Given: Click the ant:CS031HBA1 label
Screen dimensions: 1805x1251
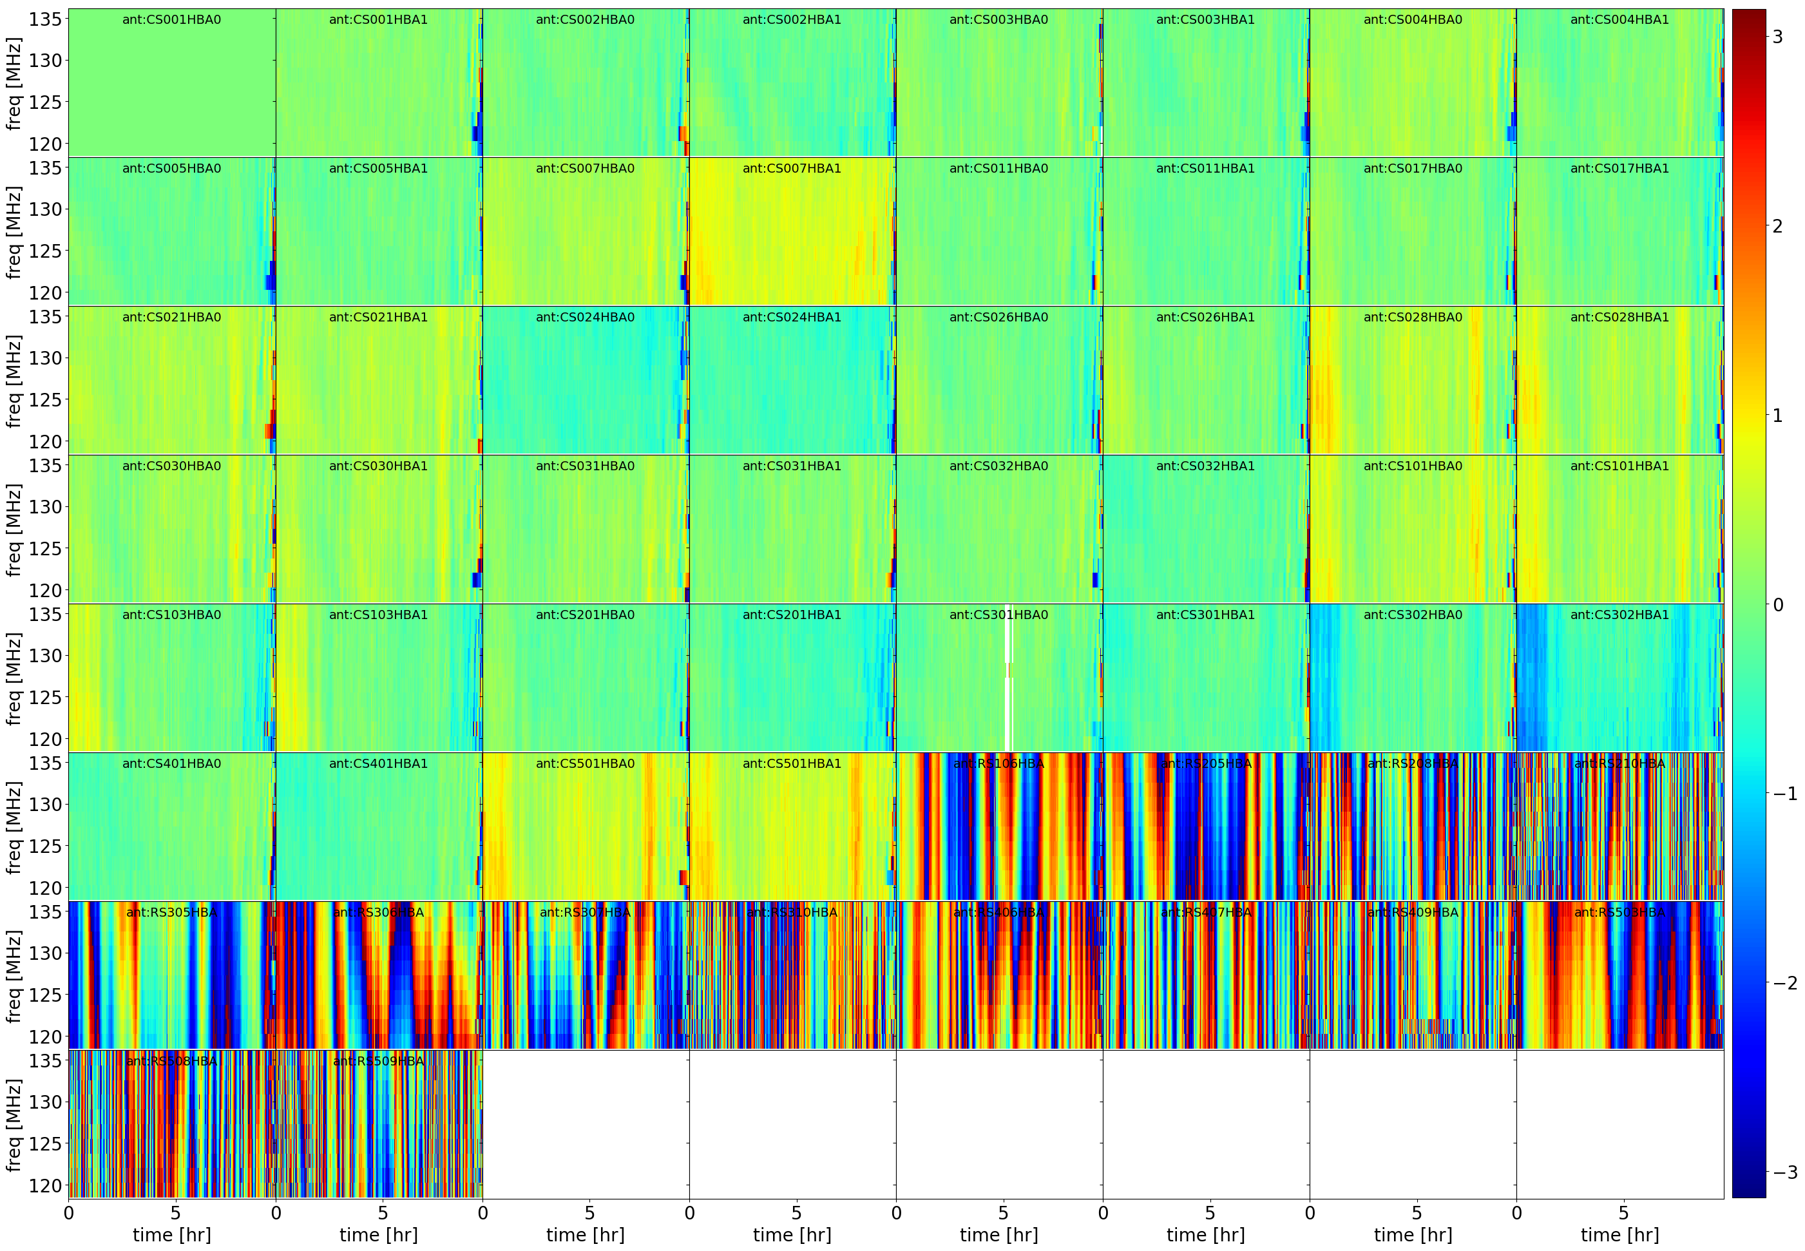Looking at the screenshot, I should click(792, 466).
